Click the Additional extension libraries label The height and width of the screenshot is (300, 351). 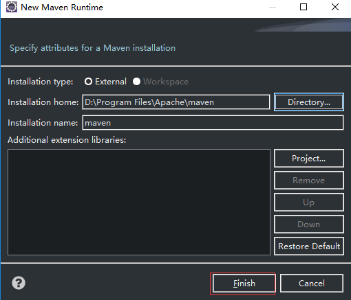tap(67, 140)
